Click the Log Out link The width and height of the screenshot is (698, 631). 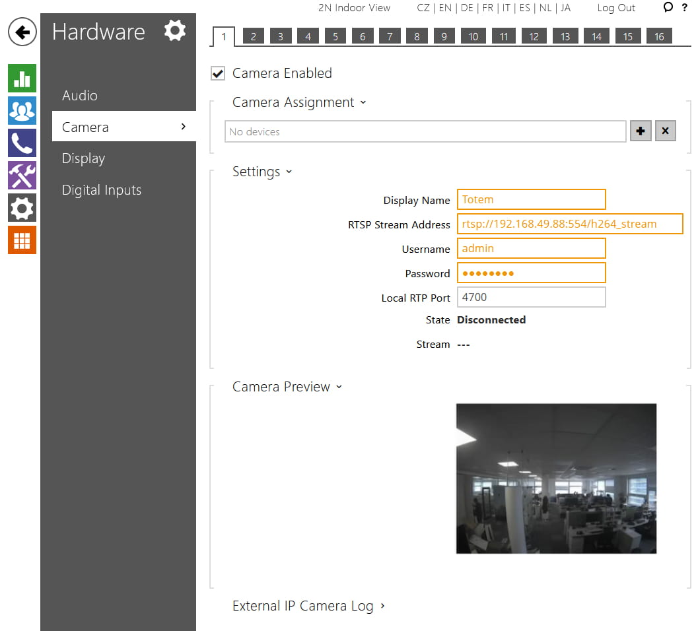click(x=616, y=7)
